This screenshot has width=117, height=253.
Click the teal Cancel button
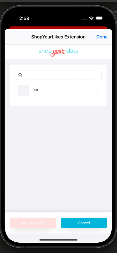click(84, 223)
